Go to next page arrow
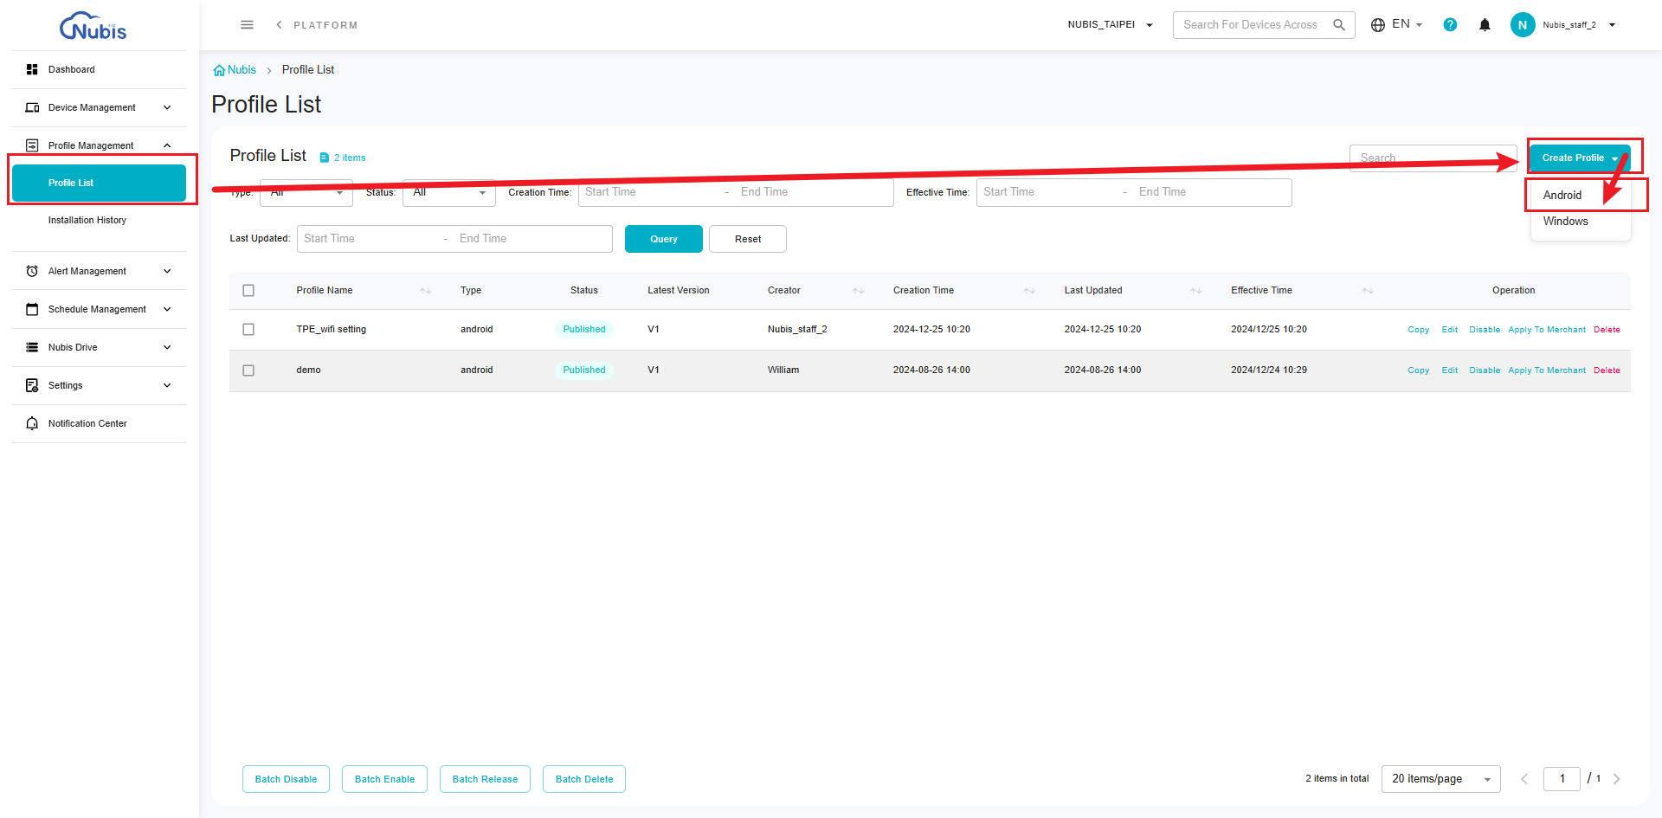This screenshot has height=818, width=1662. 1616,779
